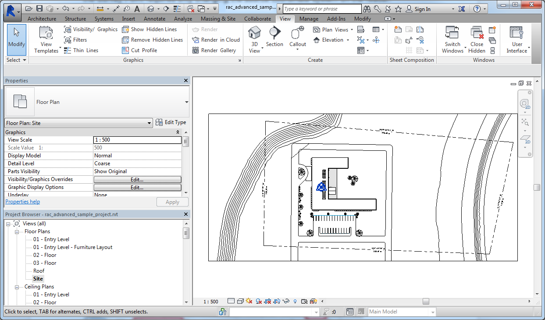Viewport: 545px width, 320px height.
Task: Cascade the open windows
Action: (x=492, y=40)
